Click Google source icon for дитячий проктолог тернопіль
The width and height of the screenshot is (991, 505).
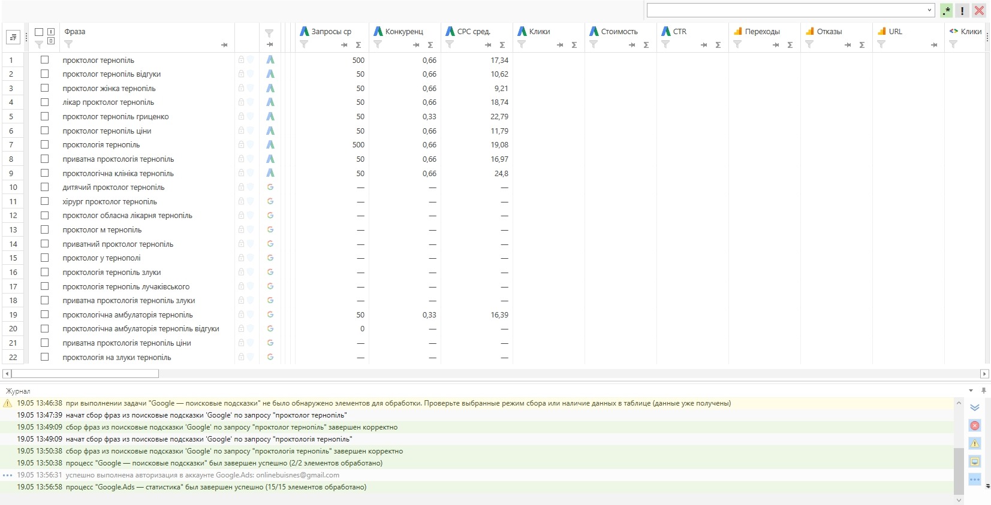pyautogui.click(x=270, y=187)
